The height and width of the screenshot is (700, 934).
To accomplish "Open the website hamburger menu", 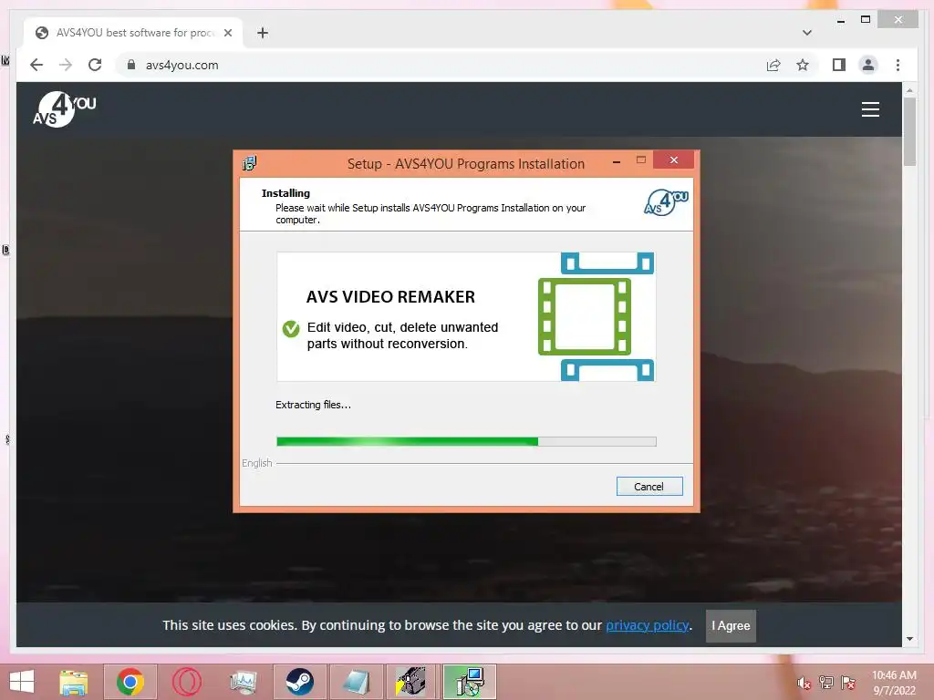I will (870, 109).
